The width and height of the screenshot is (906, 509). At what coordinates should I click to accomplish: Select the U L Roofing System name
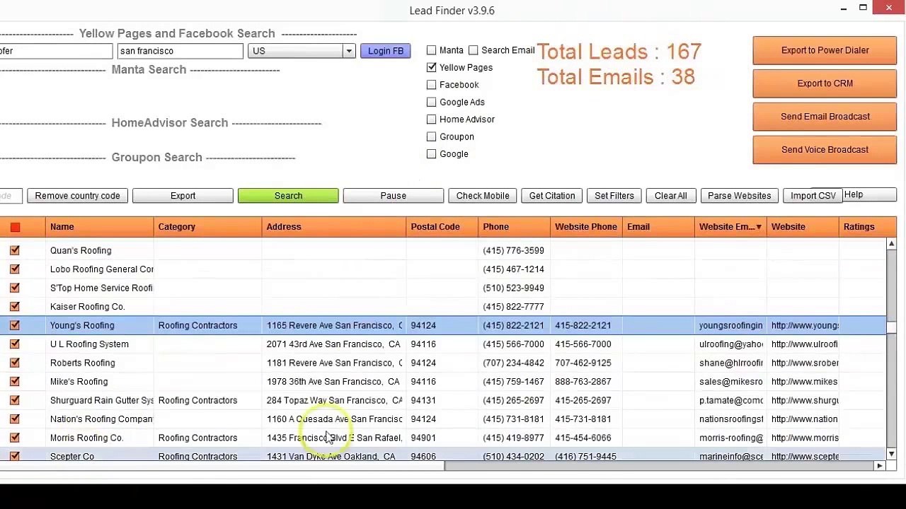89,344
